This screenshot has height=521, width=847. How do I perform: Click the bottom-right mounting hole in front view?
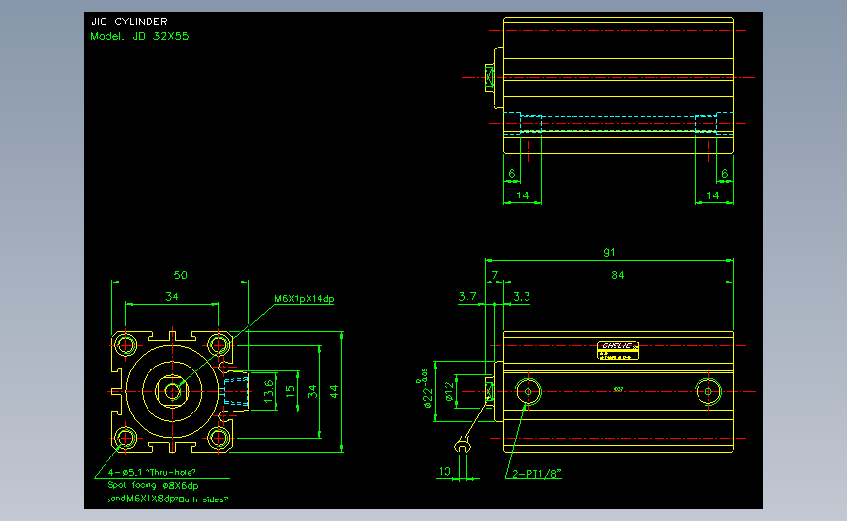[x=218, y=438]
